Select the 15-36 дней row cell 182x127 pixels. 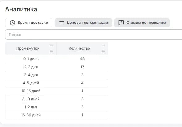(31, 115)
